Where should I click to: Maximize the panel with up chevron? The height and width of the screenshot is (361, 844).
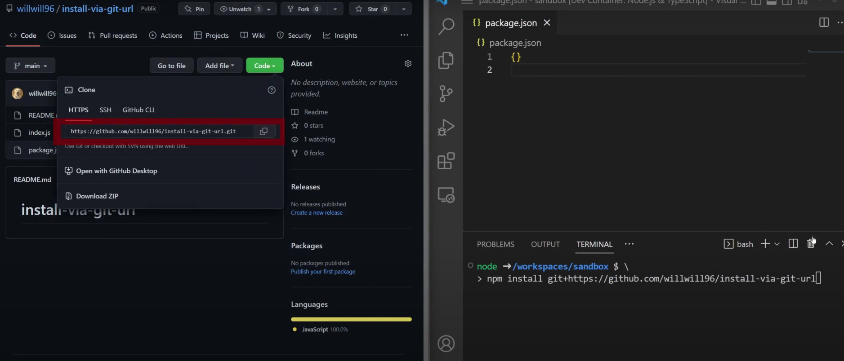[829, 243]
